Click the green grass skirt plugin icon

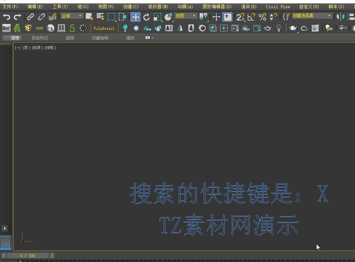17,28
